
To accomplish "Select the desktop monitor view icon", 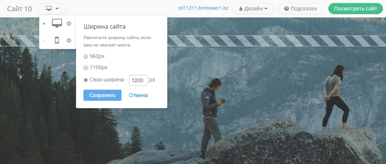I will tap(57, 23).
